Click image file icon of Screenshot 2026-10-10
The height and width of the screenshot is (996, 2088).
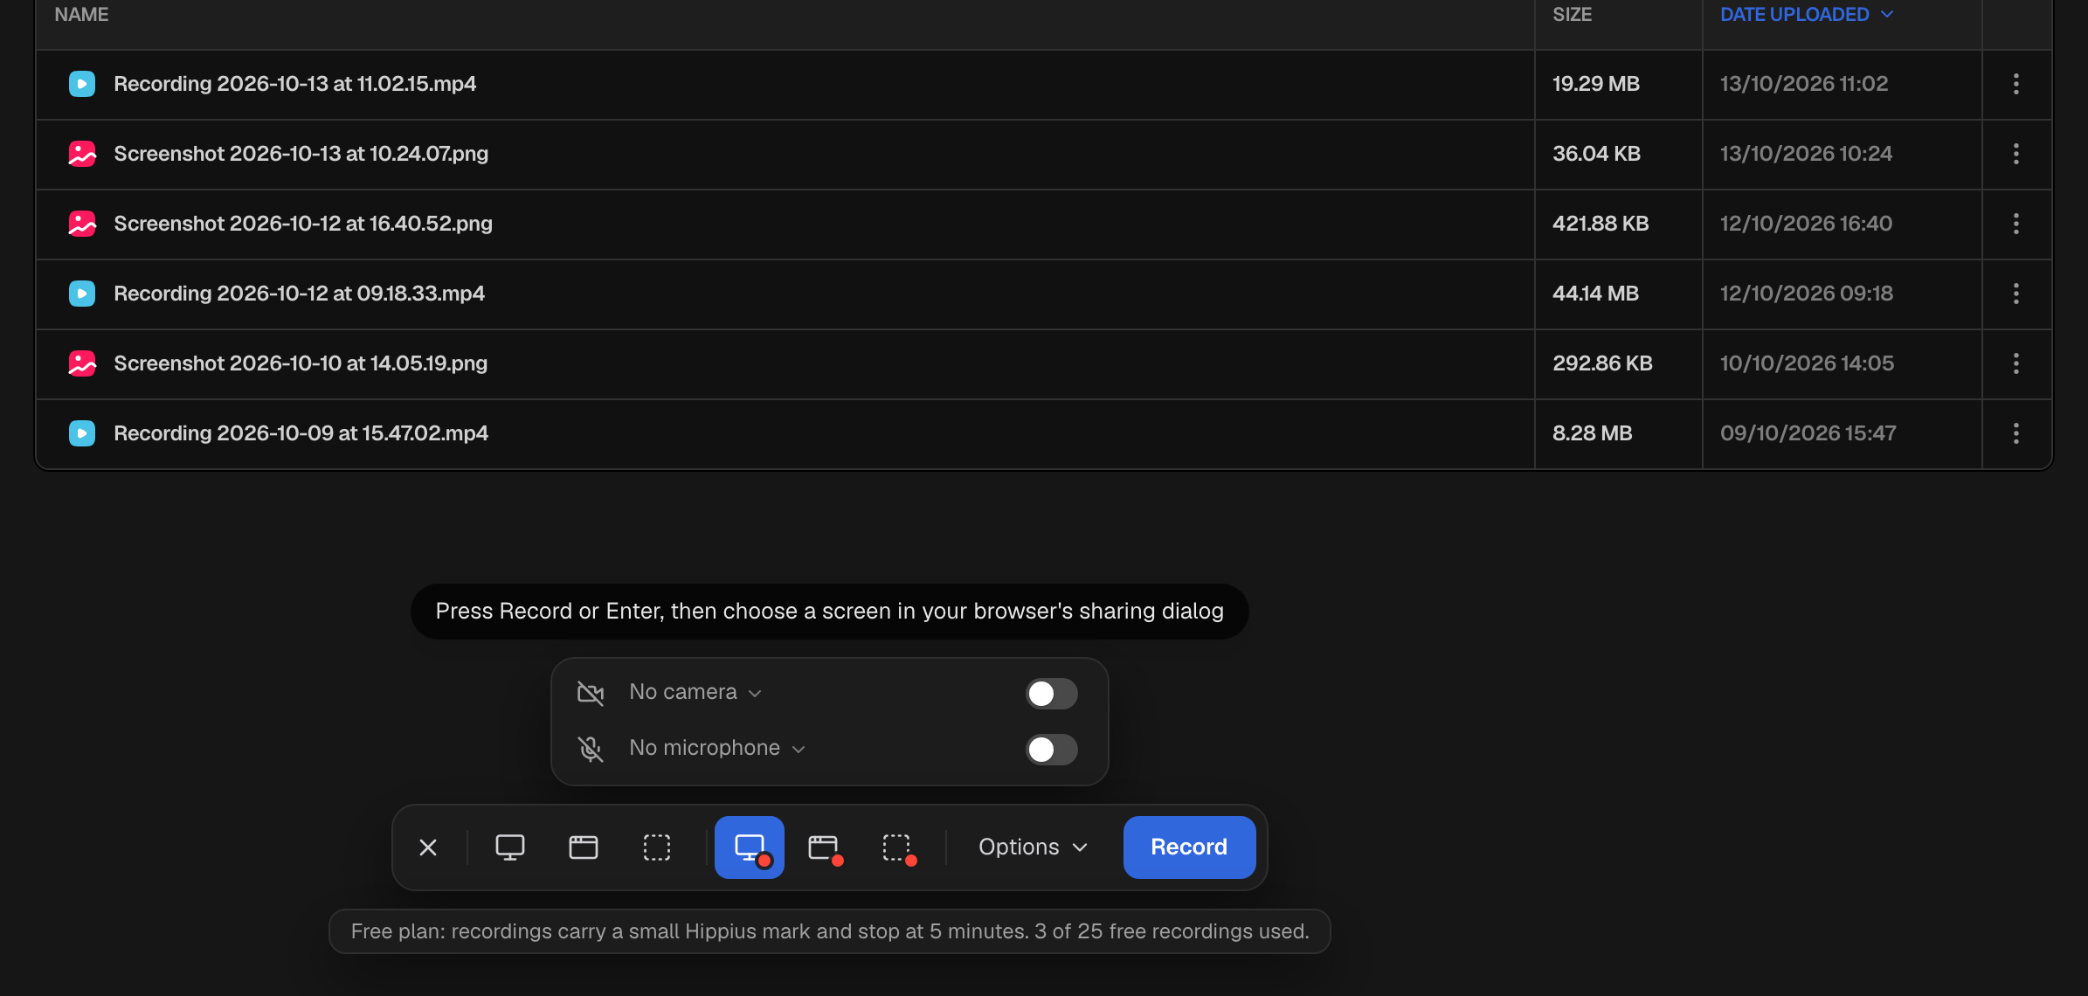click(x=82, y=363)
